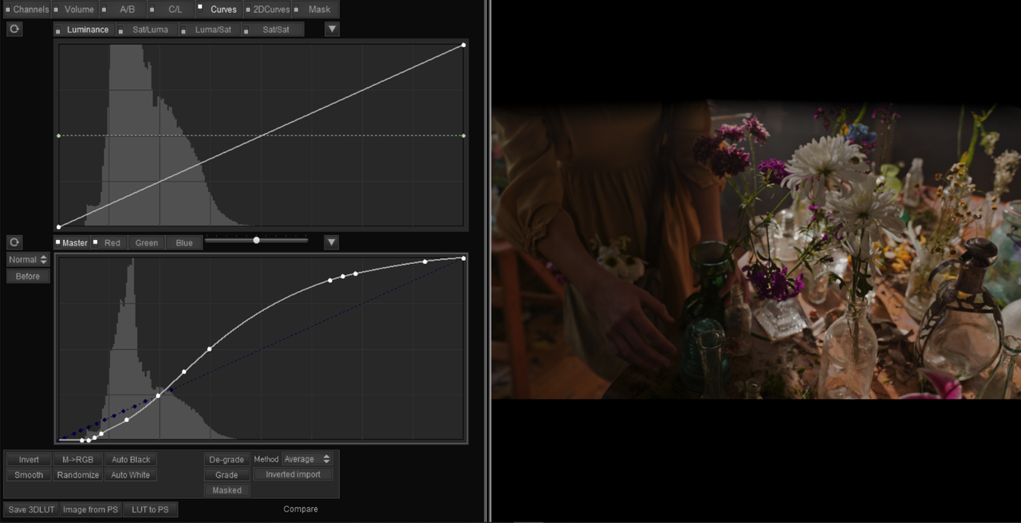Choose the Blue channel curve
The image size is (1021, 523).
pyautogui.click(x=184, y=242)
